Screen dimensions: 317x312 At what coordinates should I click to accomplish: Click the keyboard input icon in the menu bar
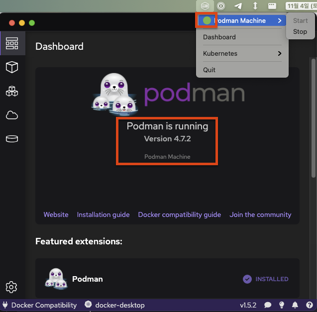coord(272,6)
